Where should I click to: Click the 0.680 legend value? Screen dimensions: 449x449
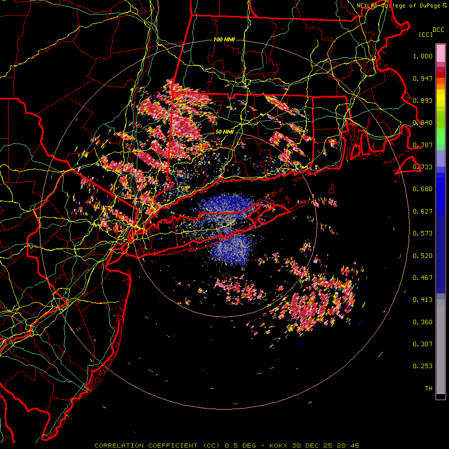423,189
